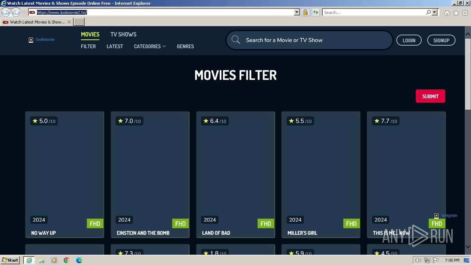Open the address bar dropdown arrow

[297, 12]
